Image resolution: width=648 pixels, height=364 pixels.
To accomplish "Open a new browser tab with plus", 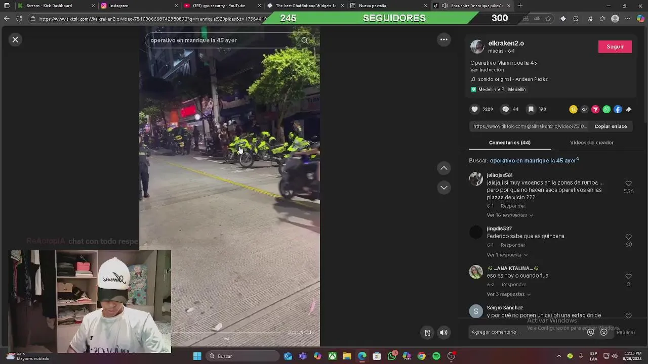I will [520, 6].
